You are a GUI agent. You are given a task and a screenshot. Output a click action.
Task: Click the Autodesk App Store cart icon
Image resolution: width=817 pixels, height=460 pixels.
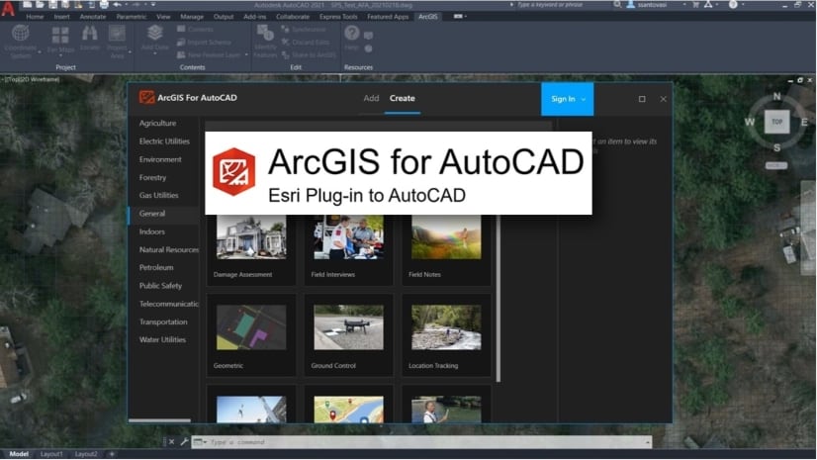[695, 5]
